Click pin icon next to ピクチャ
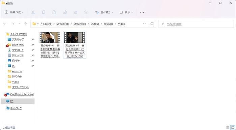 point(32,61)
